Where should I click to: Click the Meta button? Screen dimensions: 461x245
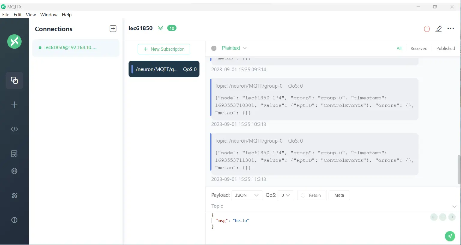[x=339, y=195]
